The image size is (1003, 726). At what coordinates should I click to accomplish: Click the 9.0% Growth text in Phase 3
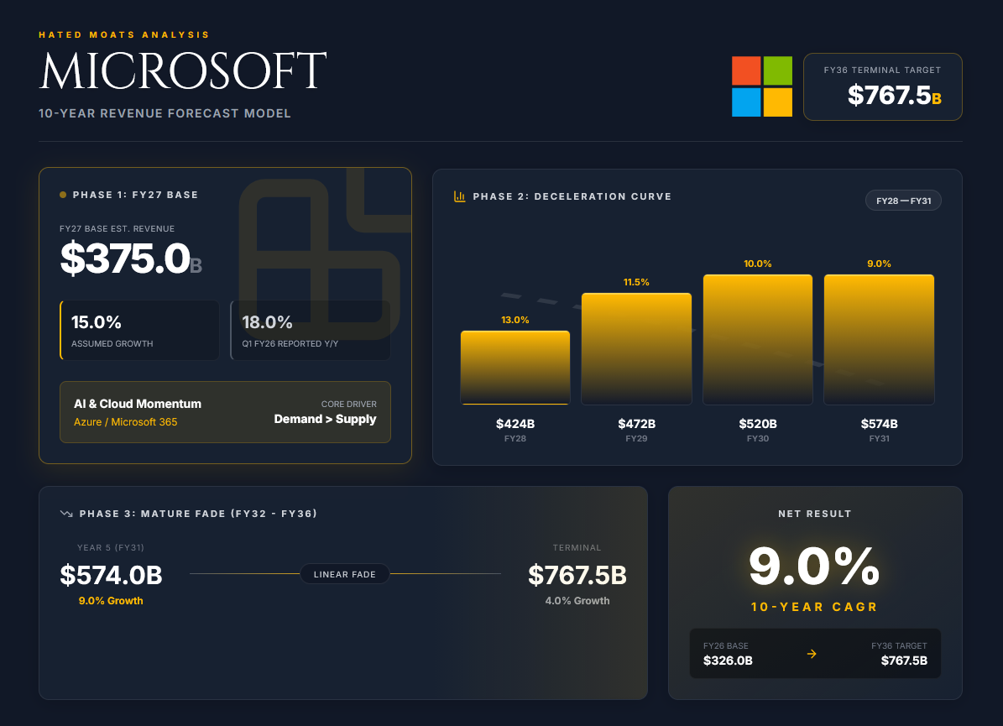pyautogui.click(x=111, y=601)
